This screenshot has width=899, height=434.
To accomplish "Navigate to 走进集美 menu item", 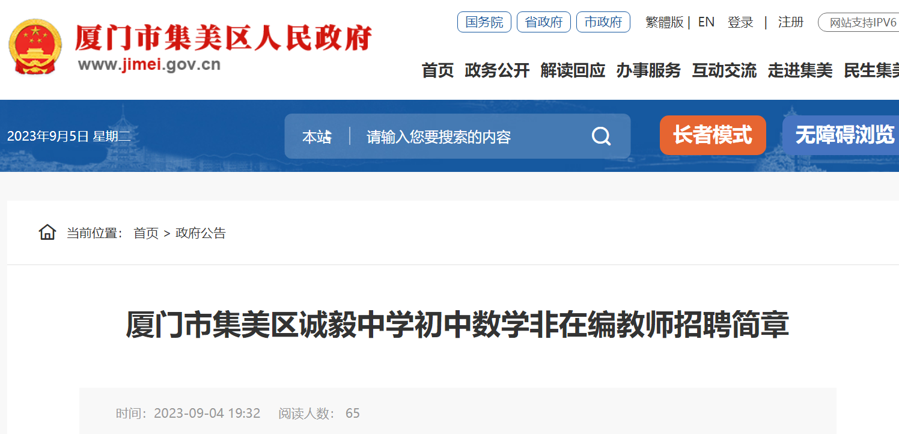I will 800,70.
